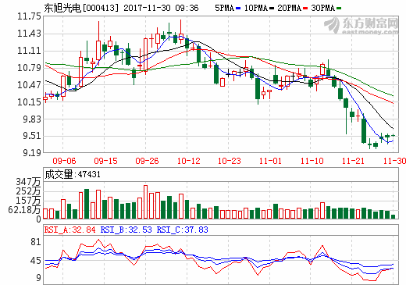
Task: Select date label 09-15
Action: [105, 161]
